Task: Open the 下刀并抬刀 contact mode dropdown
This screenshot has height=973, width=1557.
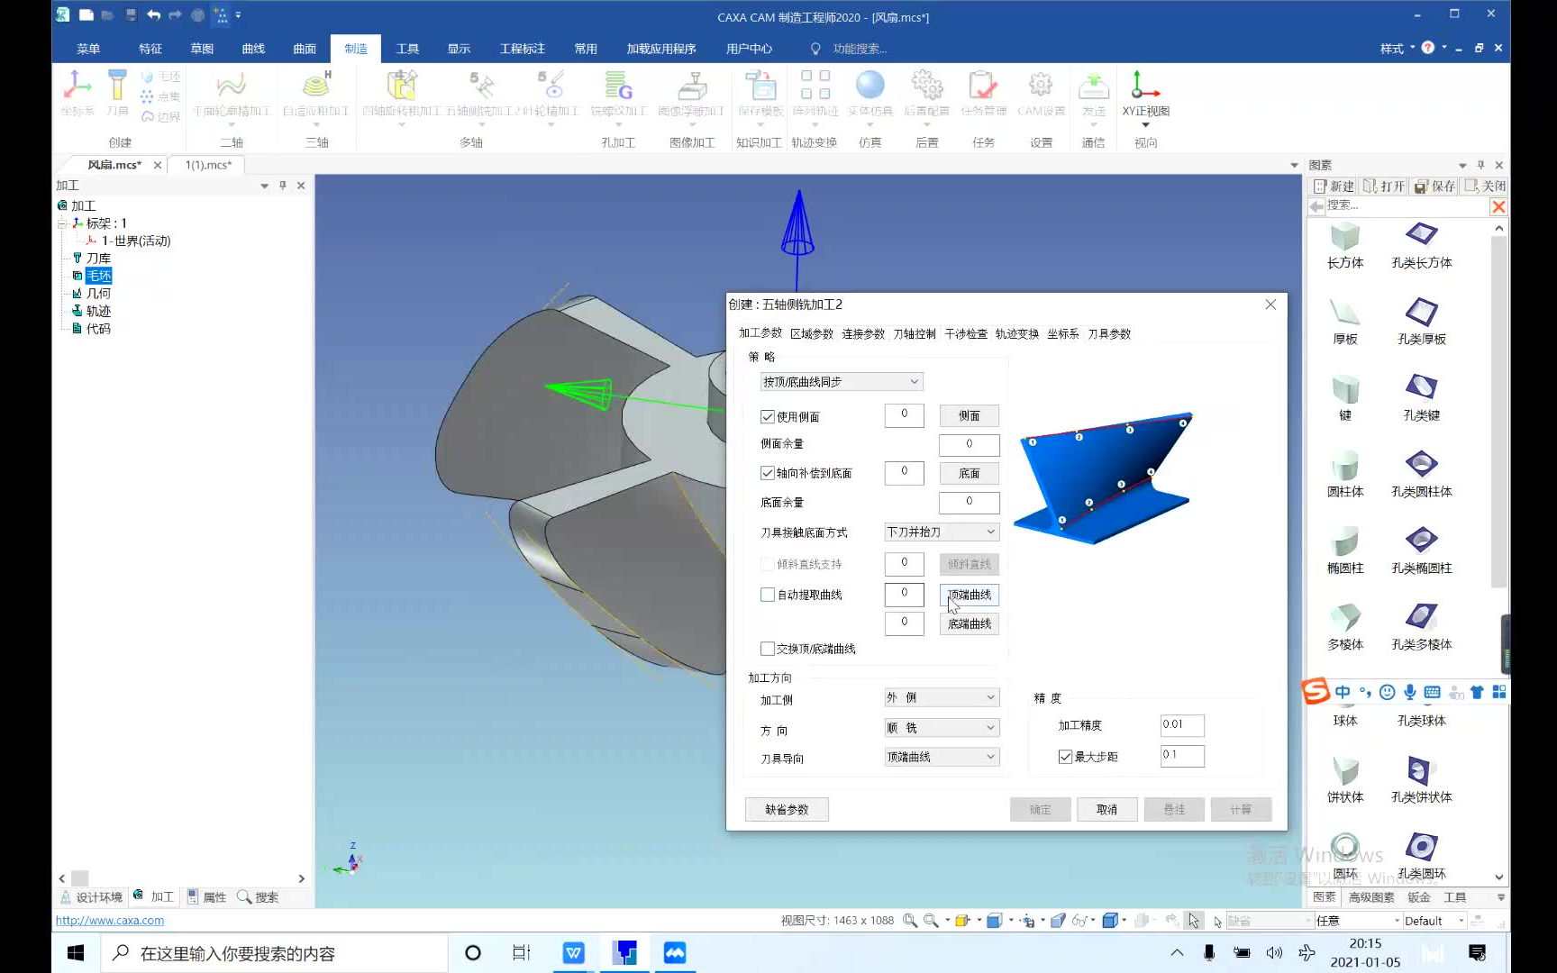Action: coord(942,532)
